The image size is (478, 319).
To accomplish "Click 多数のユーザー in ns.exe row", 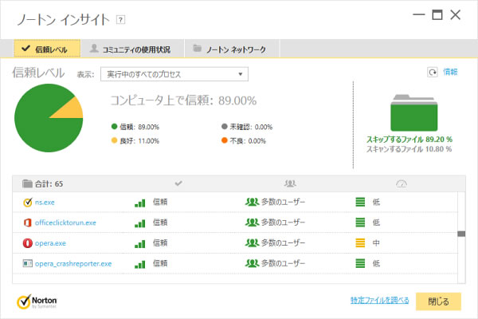I will 283,202.
